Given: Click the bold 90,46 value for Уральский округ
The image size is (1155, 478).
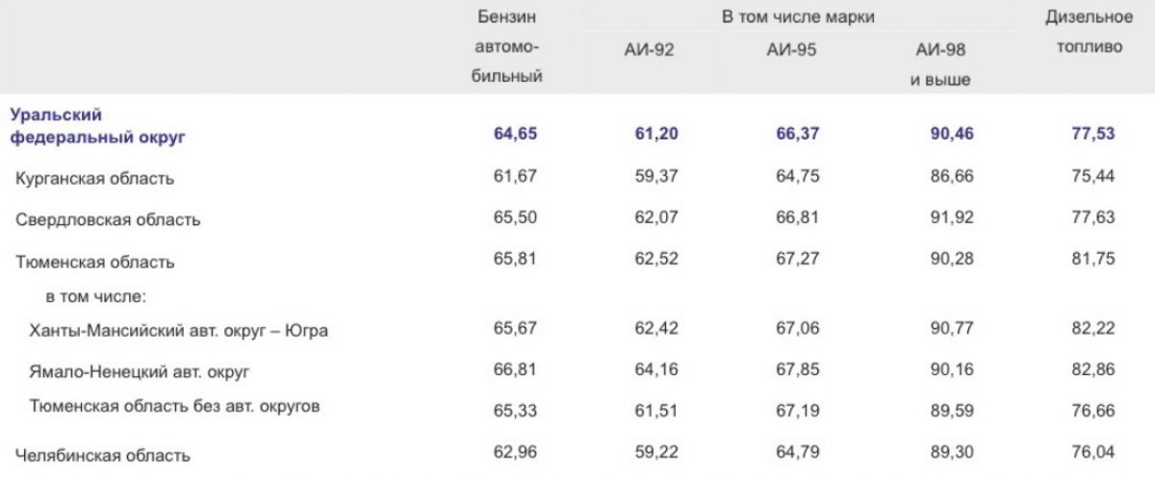Looking at the screenshot, I should coord(940,133).
